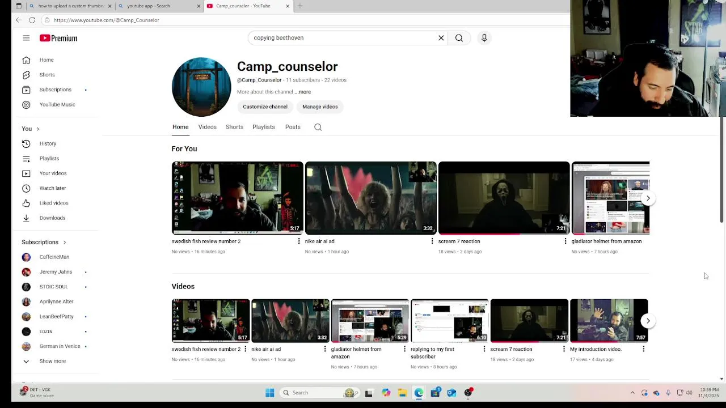Start voice search with microphone icon

coord(484,38)
